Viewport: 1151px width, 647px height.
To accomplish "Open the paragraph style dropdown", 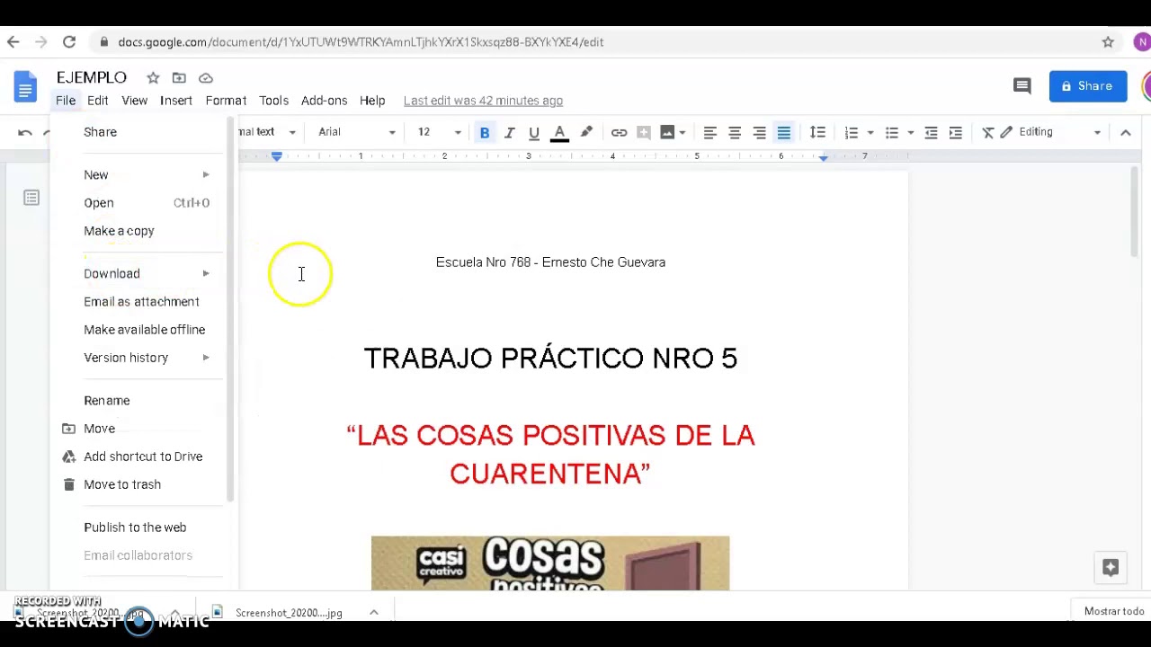I will (268, 133).
